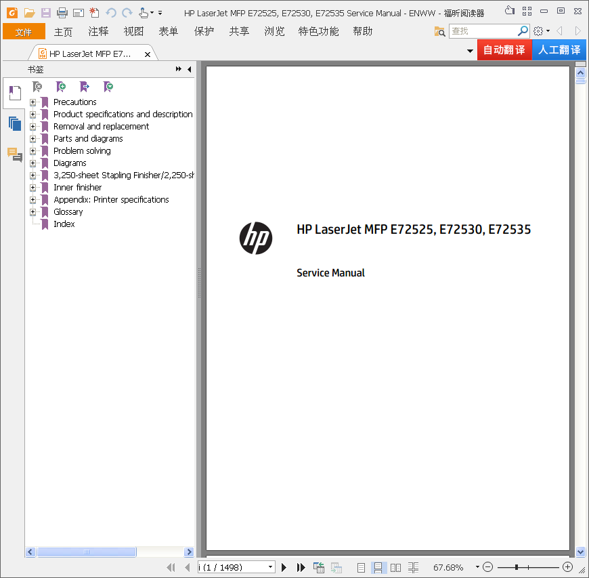The image size is (589, 578).
Task: Open the advanced folder search icon
Action: click(439, 31)
